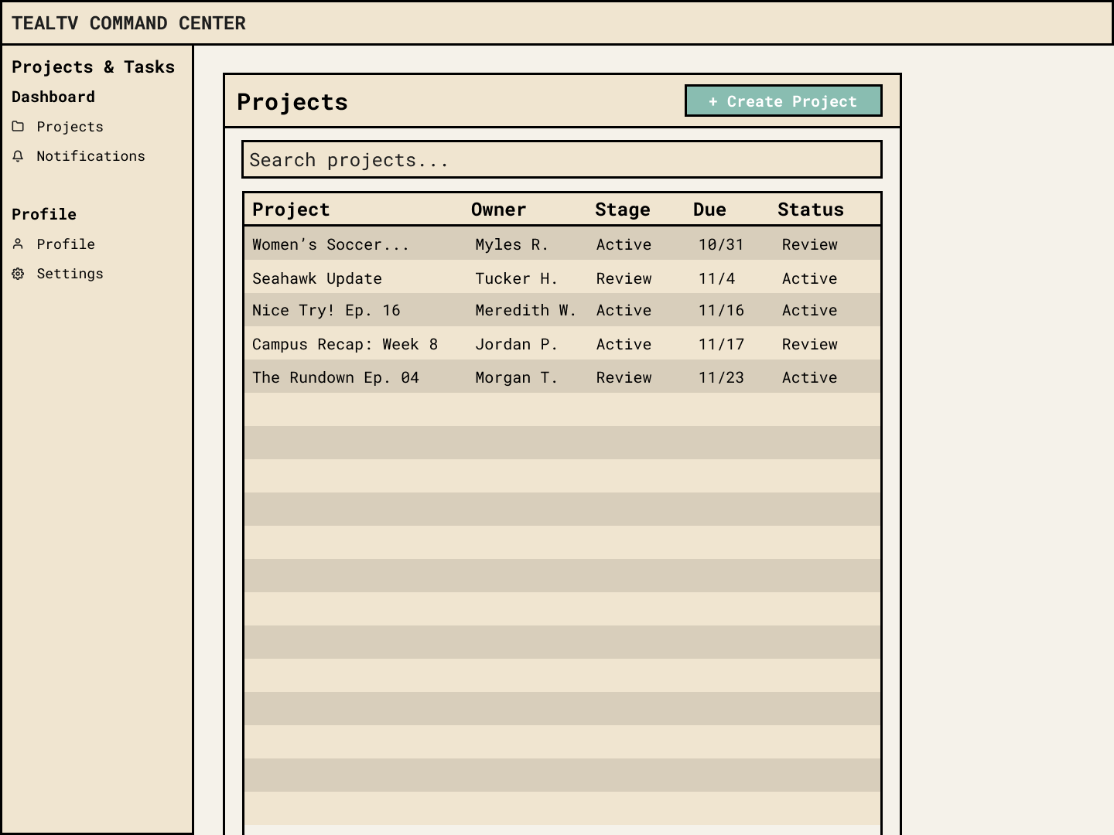The height and width of the screenshot is (835, 1114).
Task: Click due date 10/31
Action: [x=721, y=244]
